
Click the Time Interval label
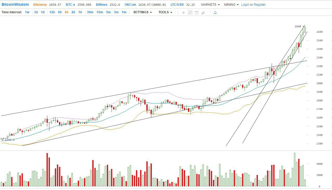pos(12,12)
